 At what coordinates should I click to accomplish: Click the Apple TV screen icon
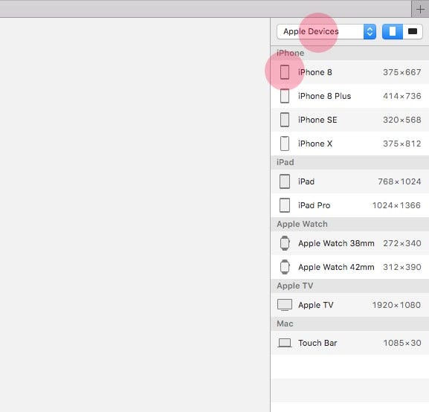pos(285,305)
